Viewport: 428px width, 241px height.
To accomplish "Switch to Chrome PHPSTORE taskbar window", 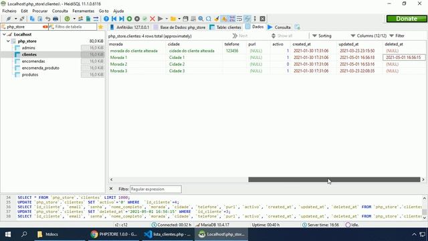I will click(114, 234).
